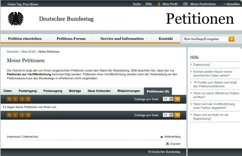This screenshot has height=156, width=242.
Task: Click into the Suchbegriff search field
Action: click(x=205, y=39)
